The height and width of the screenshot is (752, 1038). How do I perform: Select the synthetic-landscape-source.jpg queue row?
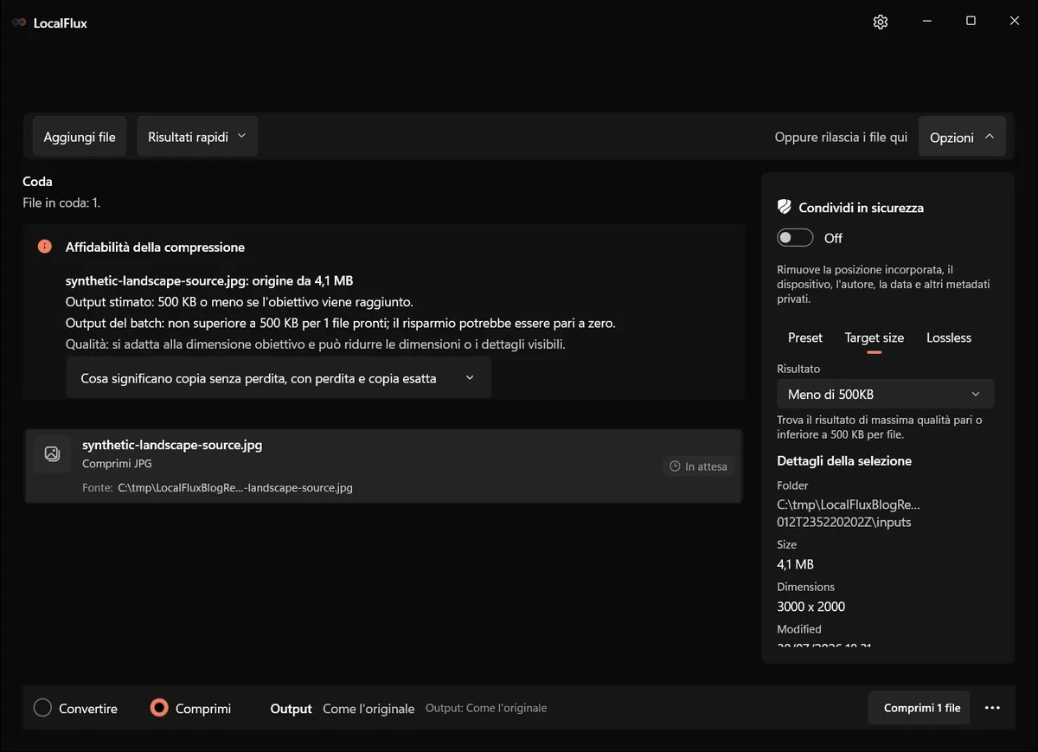coord(383,466)
